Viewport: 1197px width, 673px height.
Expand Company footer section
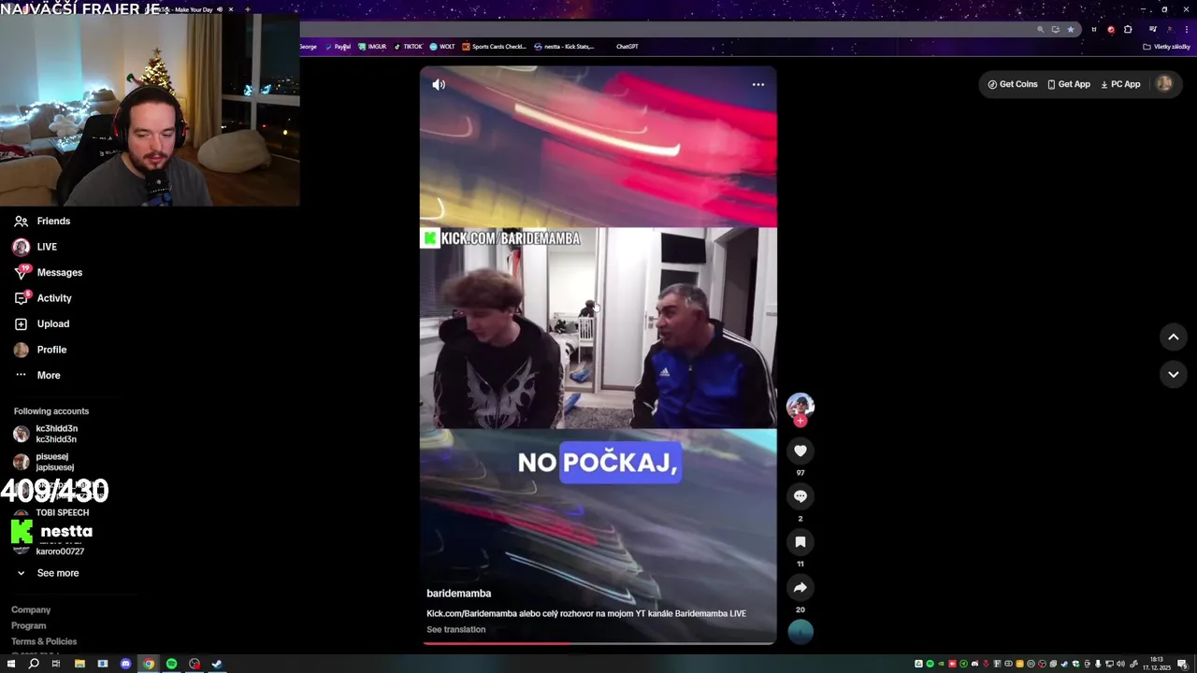[x=31, y=609]
